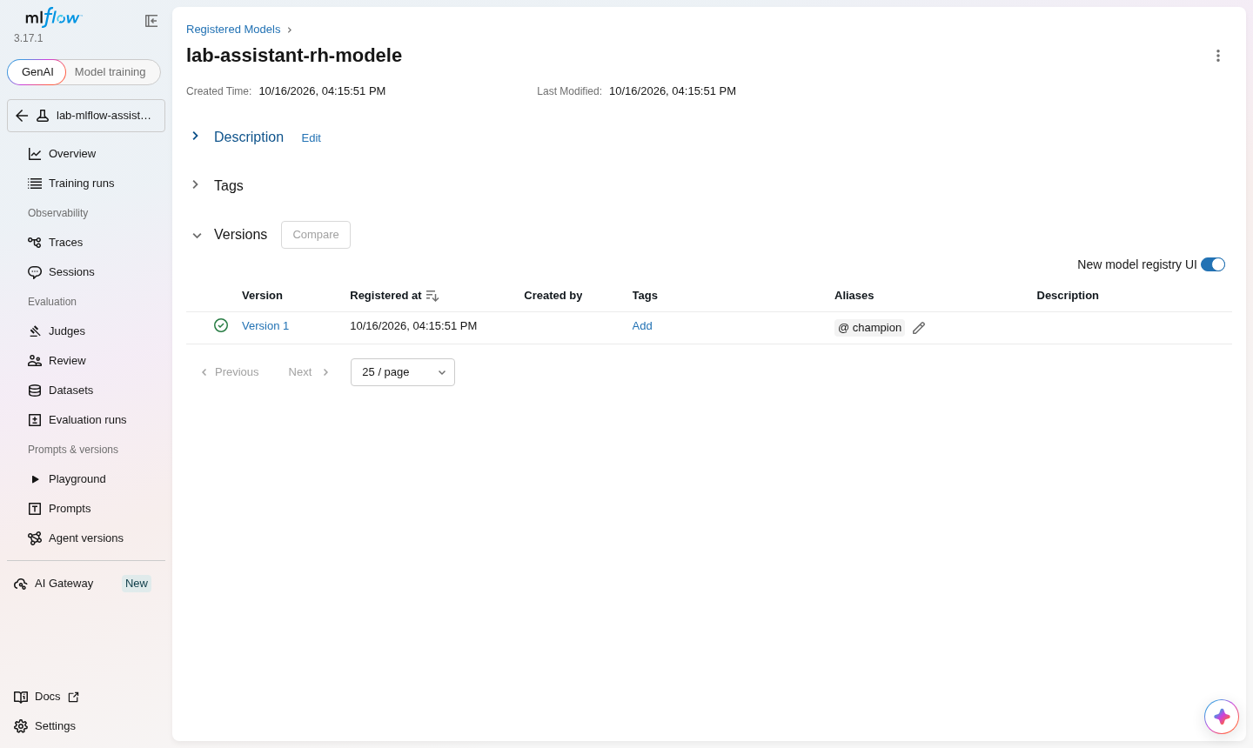The height and width of the screenshot is (748, 1253).
Task: Click Registered Models breadcrumb link
Action: [x=233, y=30]
